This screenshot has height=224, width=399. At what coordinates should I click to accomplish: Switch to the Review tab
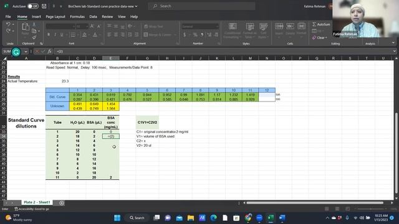(x=107, y=17)
